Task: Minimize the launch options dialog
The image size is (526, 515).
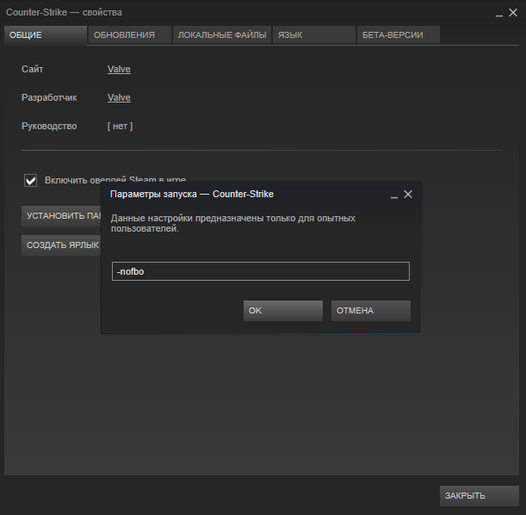Action: coord(394,196)
